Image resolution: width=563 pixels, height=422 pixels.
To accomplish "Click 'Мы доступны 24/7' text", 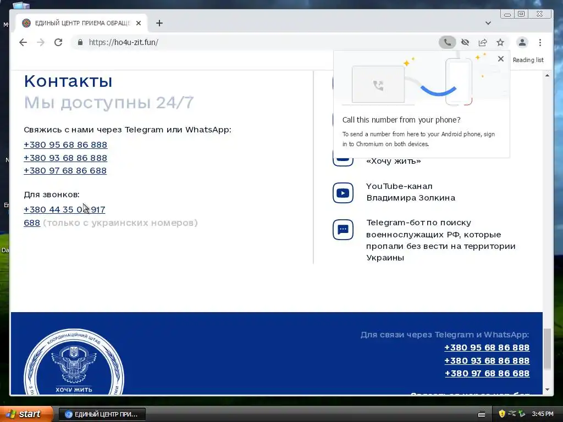I will [x=109, y=103].
